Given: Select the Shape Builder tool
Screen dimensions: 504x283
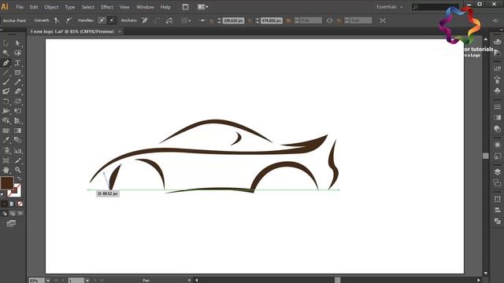Looking at the screenshot, I should tap(6, 121).
